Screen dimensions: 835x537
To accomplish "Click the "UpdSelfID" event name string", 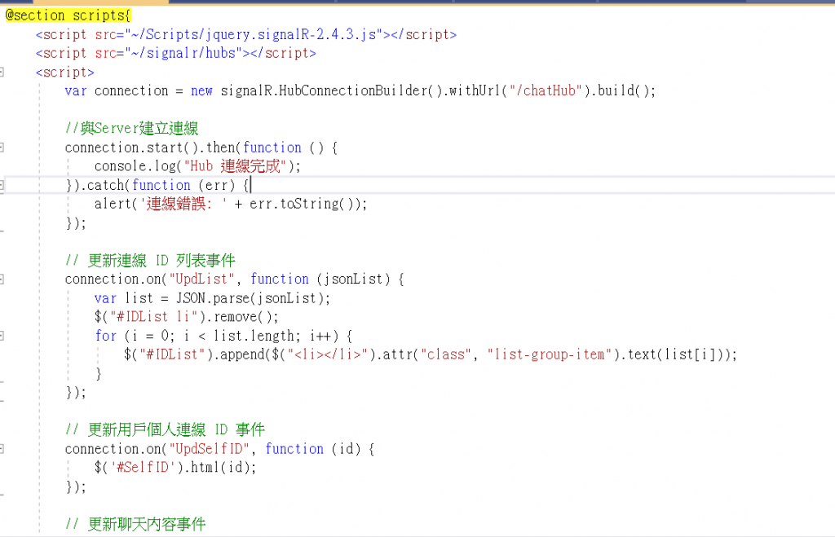I will (x=210, y=449).
